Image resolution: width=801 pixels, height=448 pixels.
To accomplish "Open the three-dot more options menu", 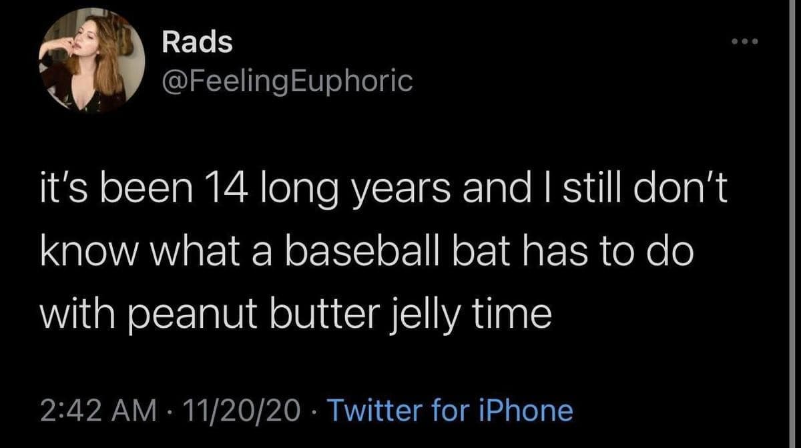I will [x=745, y=44].
